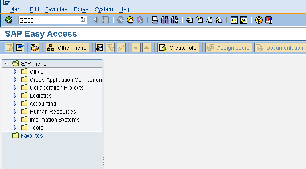
Task: Click the Generate Shortcut icon
Action: (244, 20)
